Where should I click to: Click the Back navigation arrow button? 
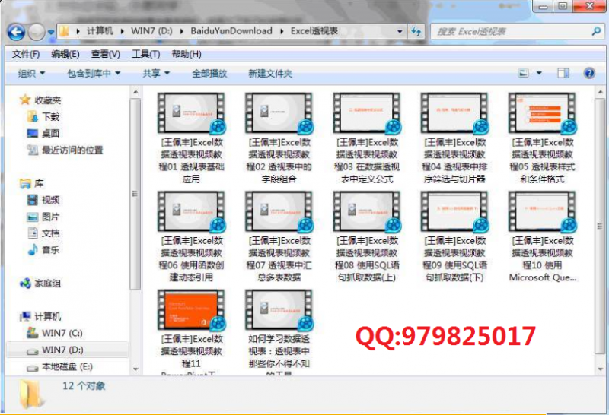[16, 32]
